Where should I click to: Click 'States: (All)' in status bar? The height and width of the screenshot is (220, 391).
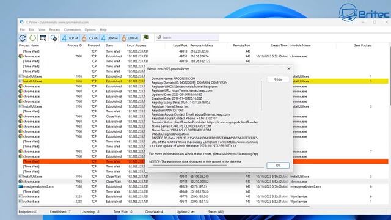point(216,212)
